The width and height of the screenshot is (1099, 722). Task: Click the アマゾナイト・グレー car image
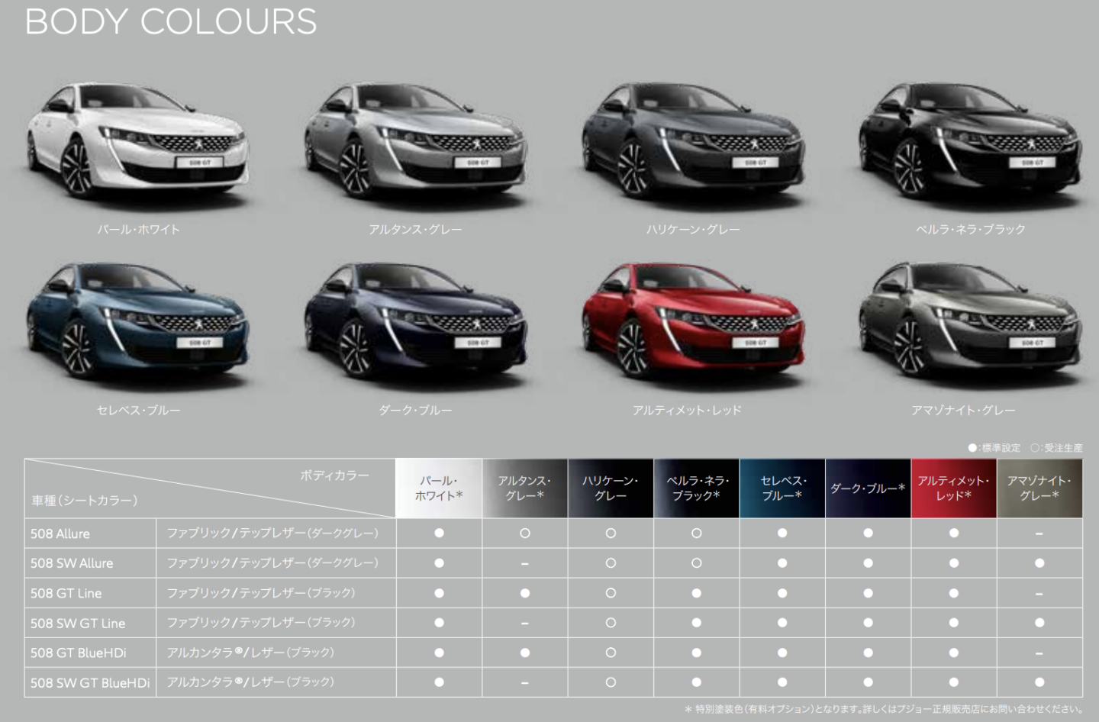(x=970, y=321)
